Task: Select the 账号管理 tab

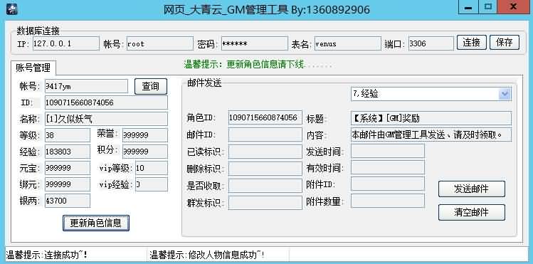Action: (x=33, y=68)
